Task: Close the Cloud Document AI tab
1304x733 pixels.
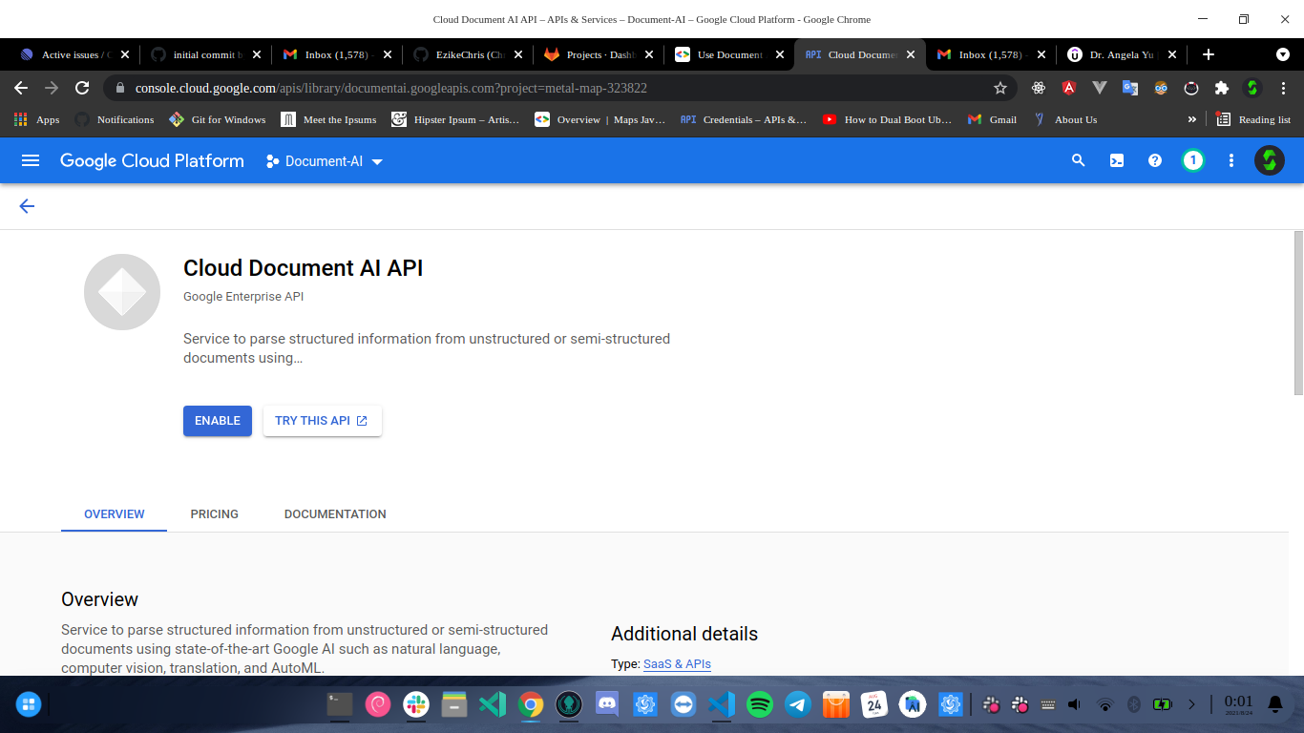Action: [x=911, y=54]
